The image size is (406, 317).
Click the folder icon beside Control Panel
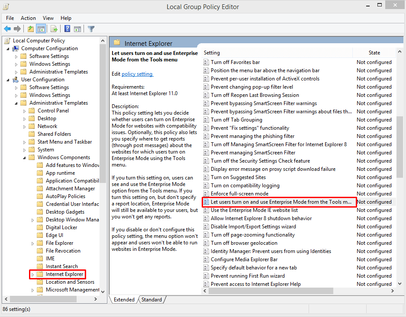pos(32,111)
